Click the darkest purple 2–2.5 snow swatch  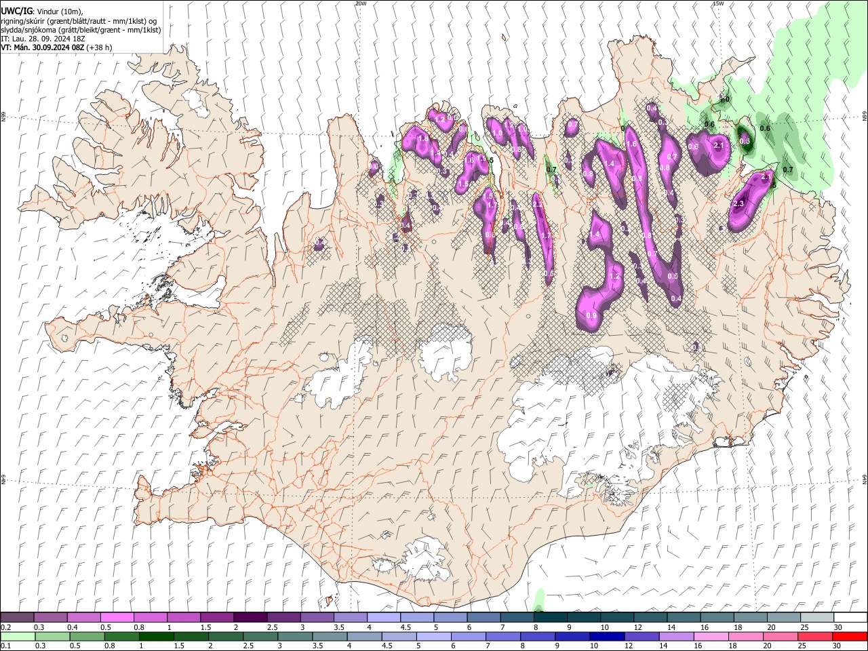[250, 617]
